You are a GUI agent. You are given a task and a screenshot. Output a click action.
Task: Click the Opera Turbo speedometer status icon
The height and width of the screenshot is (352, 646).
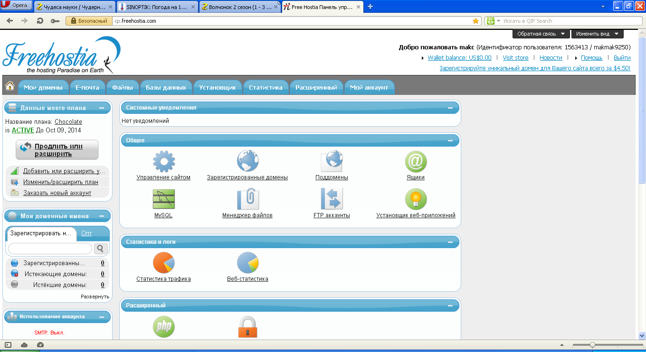[40, 345]
